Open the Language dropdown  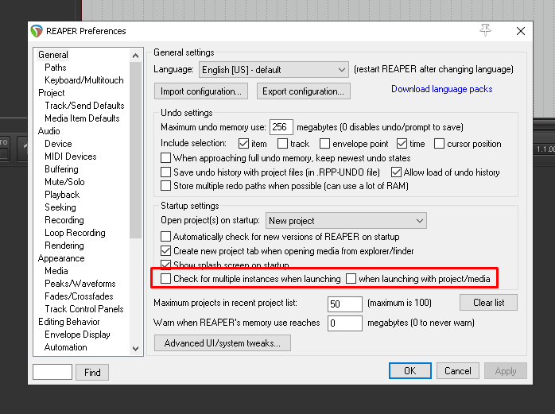pyautogui.click(x=274, y=70)
